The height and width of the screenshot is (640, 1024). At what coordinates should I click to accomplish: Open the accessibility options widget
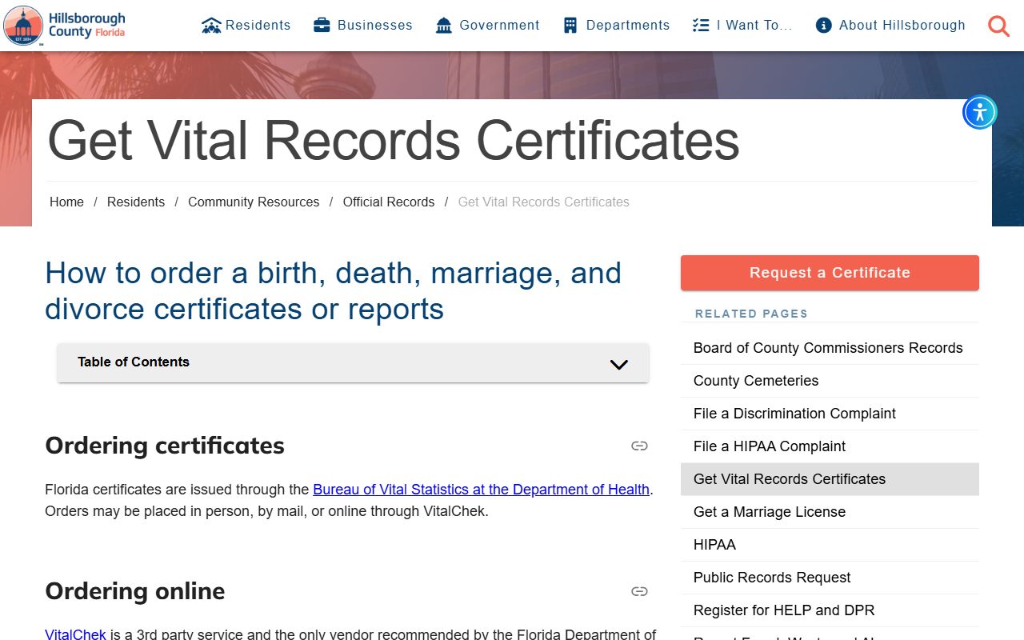[x=980, y=112]
